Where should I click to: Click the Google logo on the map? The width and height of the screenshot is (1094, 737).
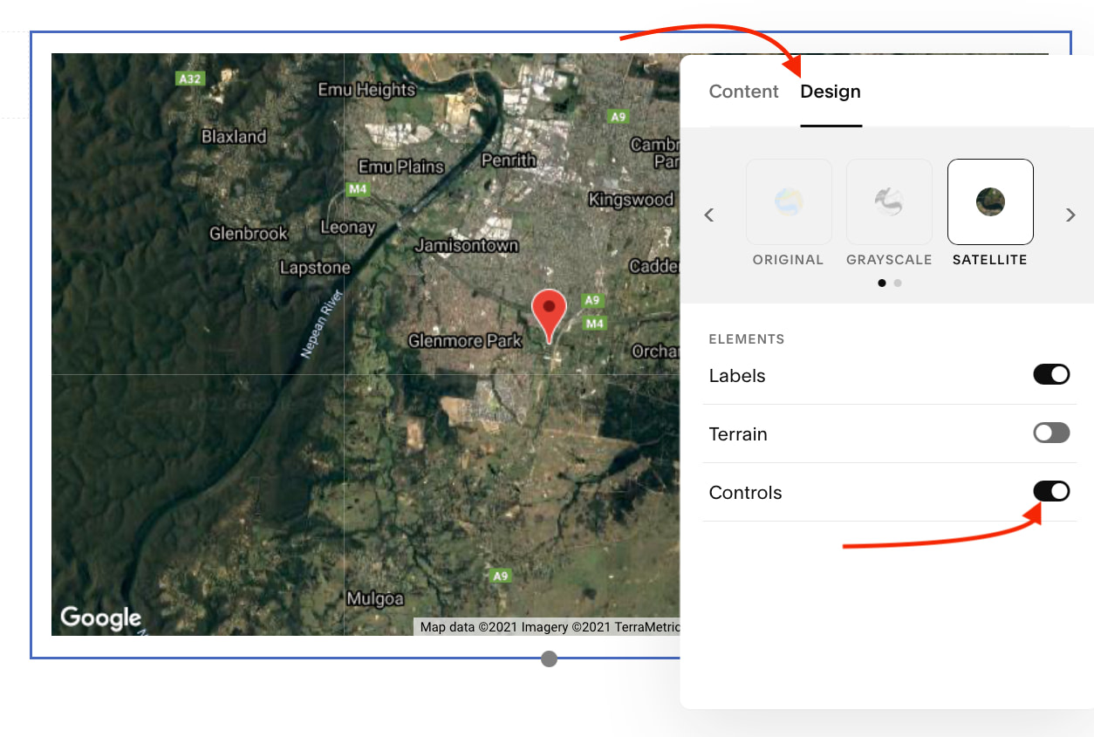(100, 618)
